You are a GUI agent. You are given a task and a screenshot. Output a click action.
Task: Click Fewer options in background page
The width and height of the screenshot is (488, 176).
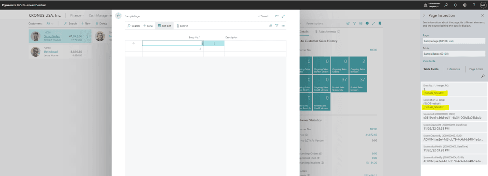pyautogui.click(x=315, y=23)
